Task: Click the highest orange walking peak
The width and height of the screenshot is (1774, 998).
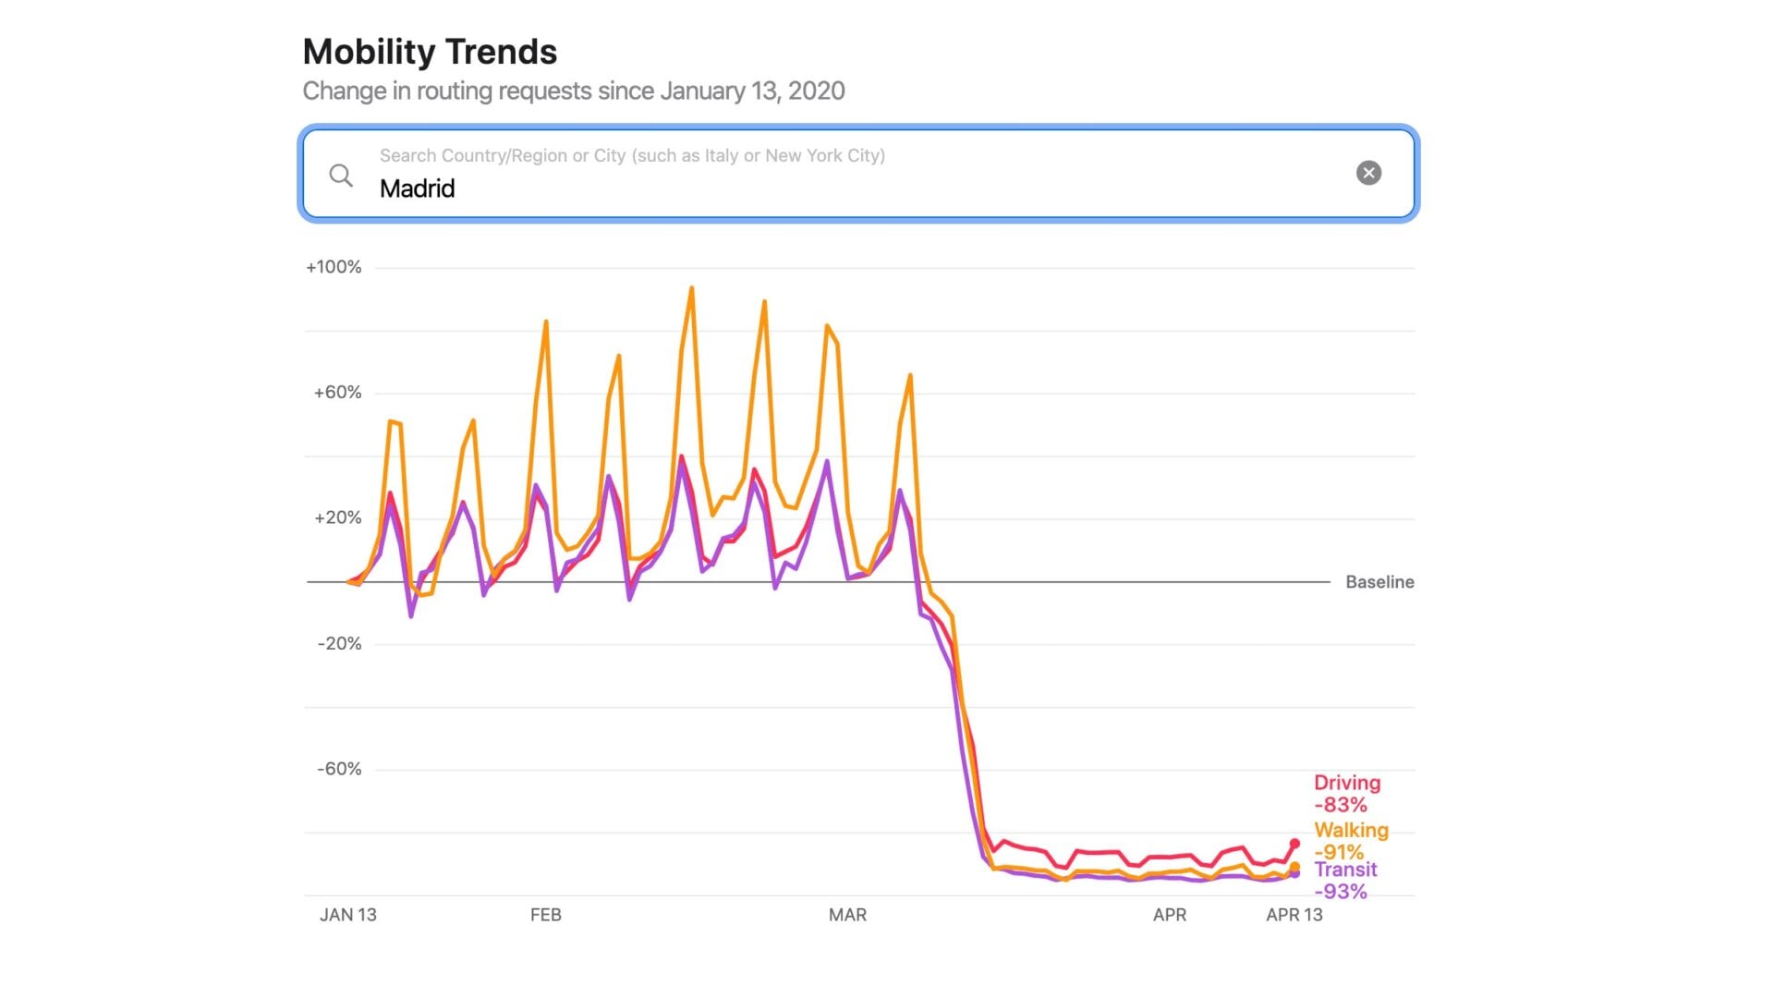Action: coord(691,288)
